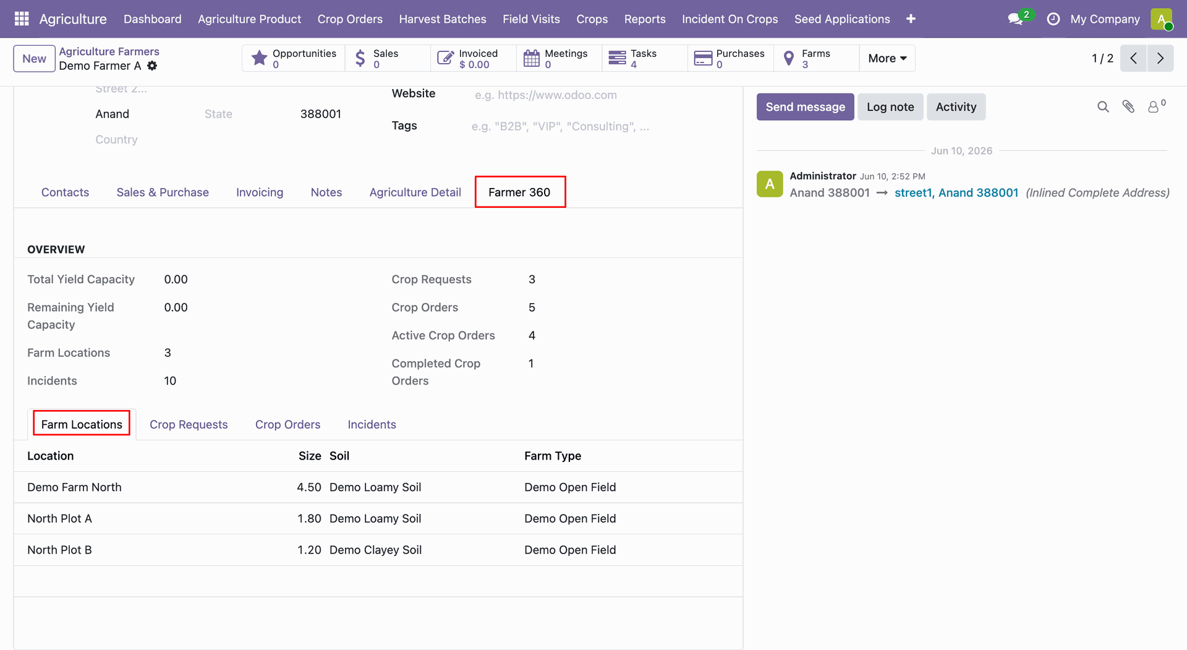
Task: Click the New record button
Action: click(34, 58)
